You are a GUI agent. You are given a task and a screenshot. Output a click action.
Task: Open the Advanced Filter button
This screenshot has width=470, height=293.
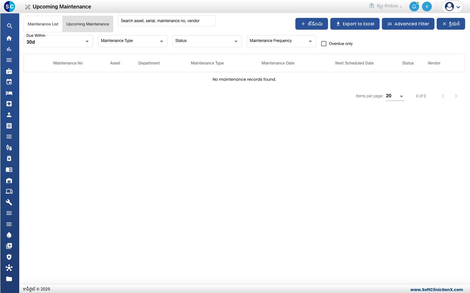(x=408, y=24)
